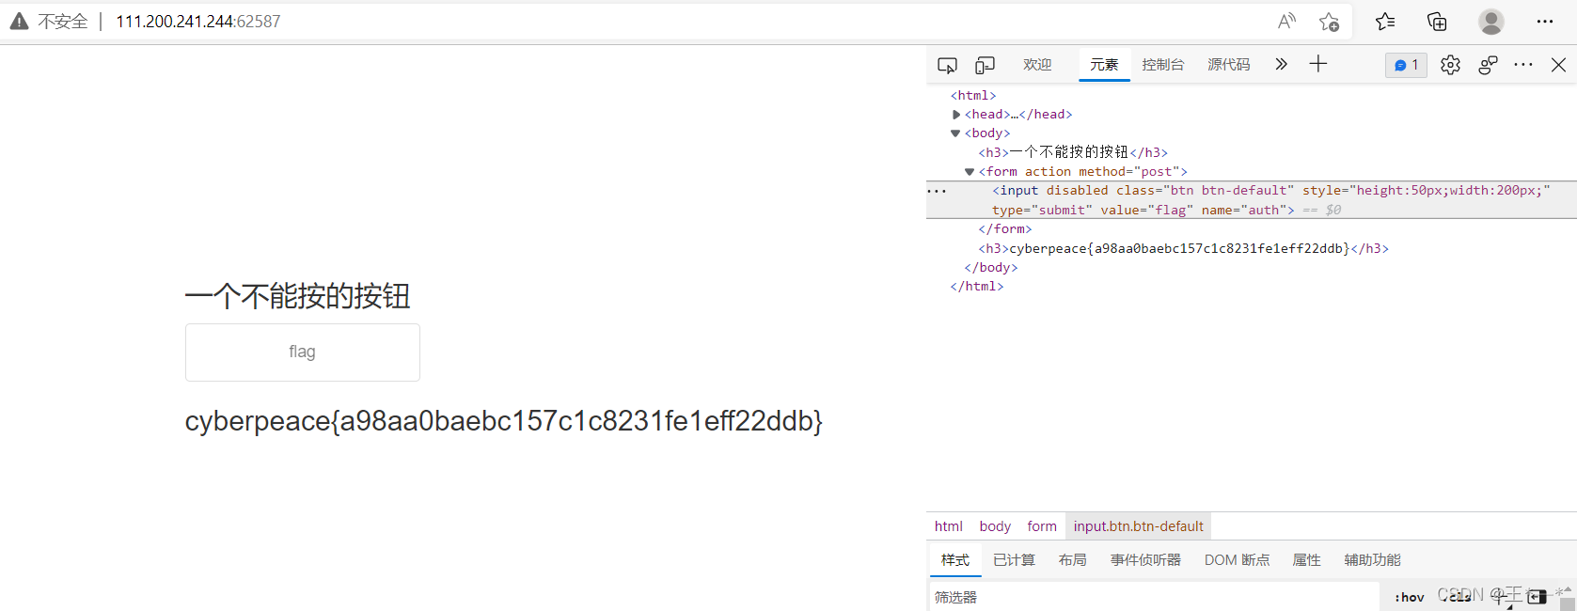Open browser settings and more menu
Screen dimensions: 1577x611
(x=1545, y=22)
